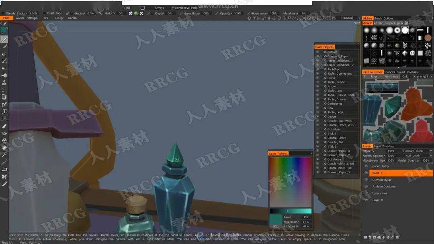Viewport: 434px width, 244px height.
Task: Click the butterfly symmetry tool icon
Action: 4,177
